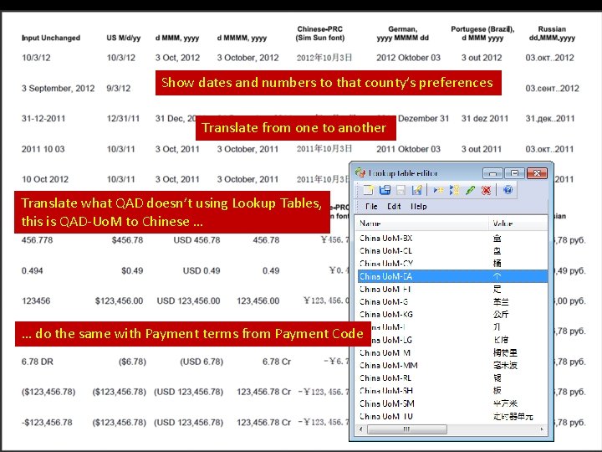Select the China UoM-RL row
602x452 pixels.
452,378
